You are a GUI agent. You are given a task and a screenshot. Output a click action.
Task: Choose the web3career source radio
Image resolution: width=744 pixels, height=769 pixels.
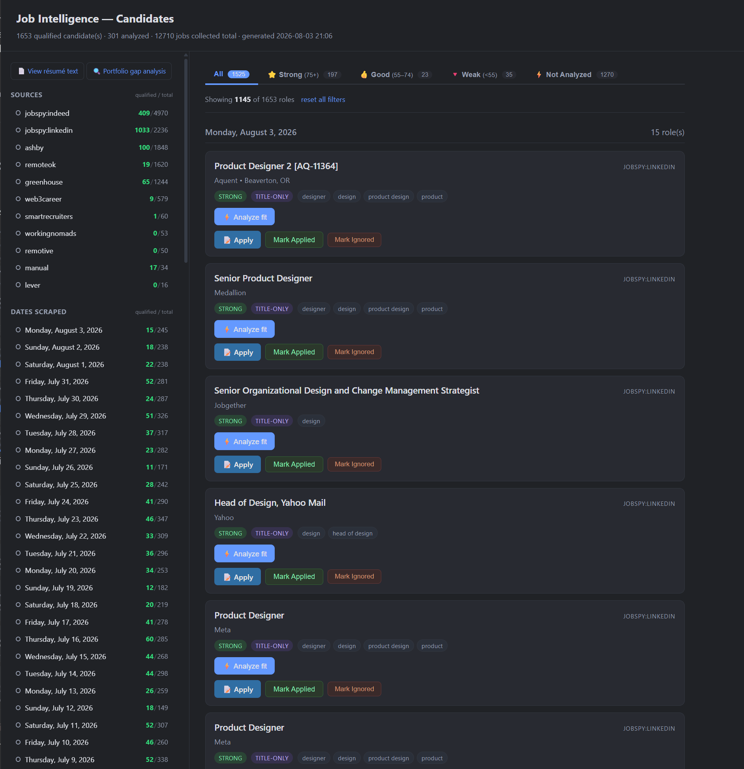pyautogui.click(x=18, y=199)
